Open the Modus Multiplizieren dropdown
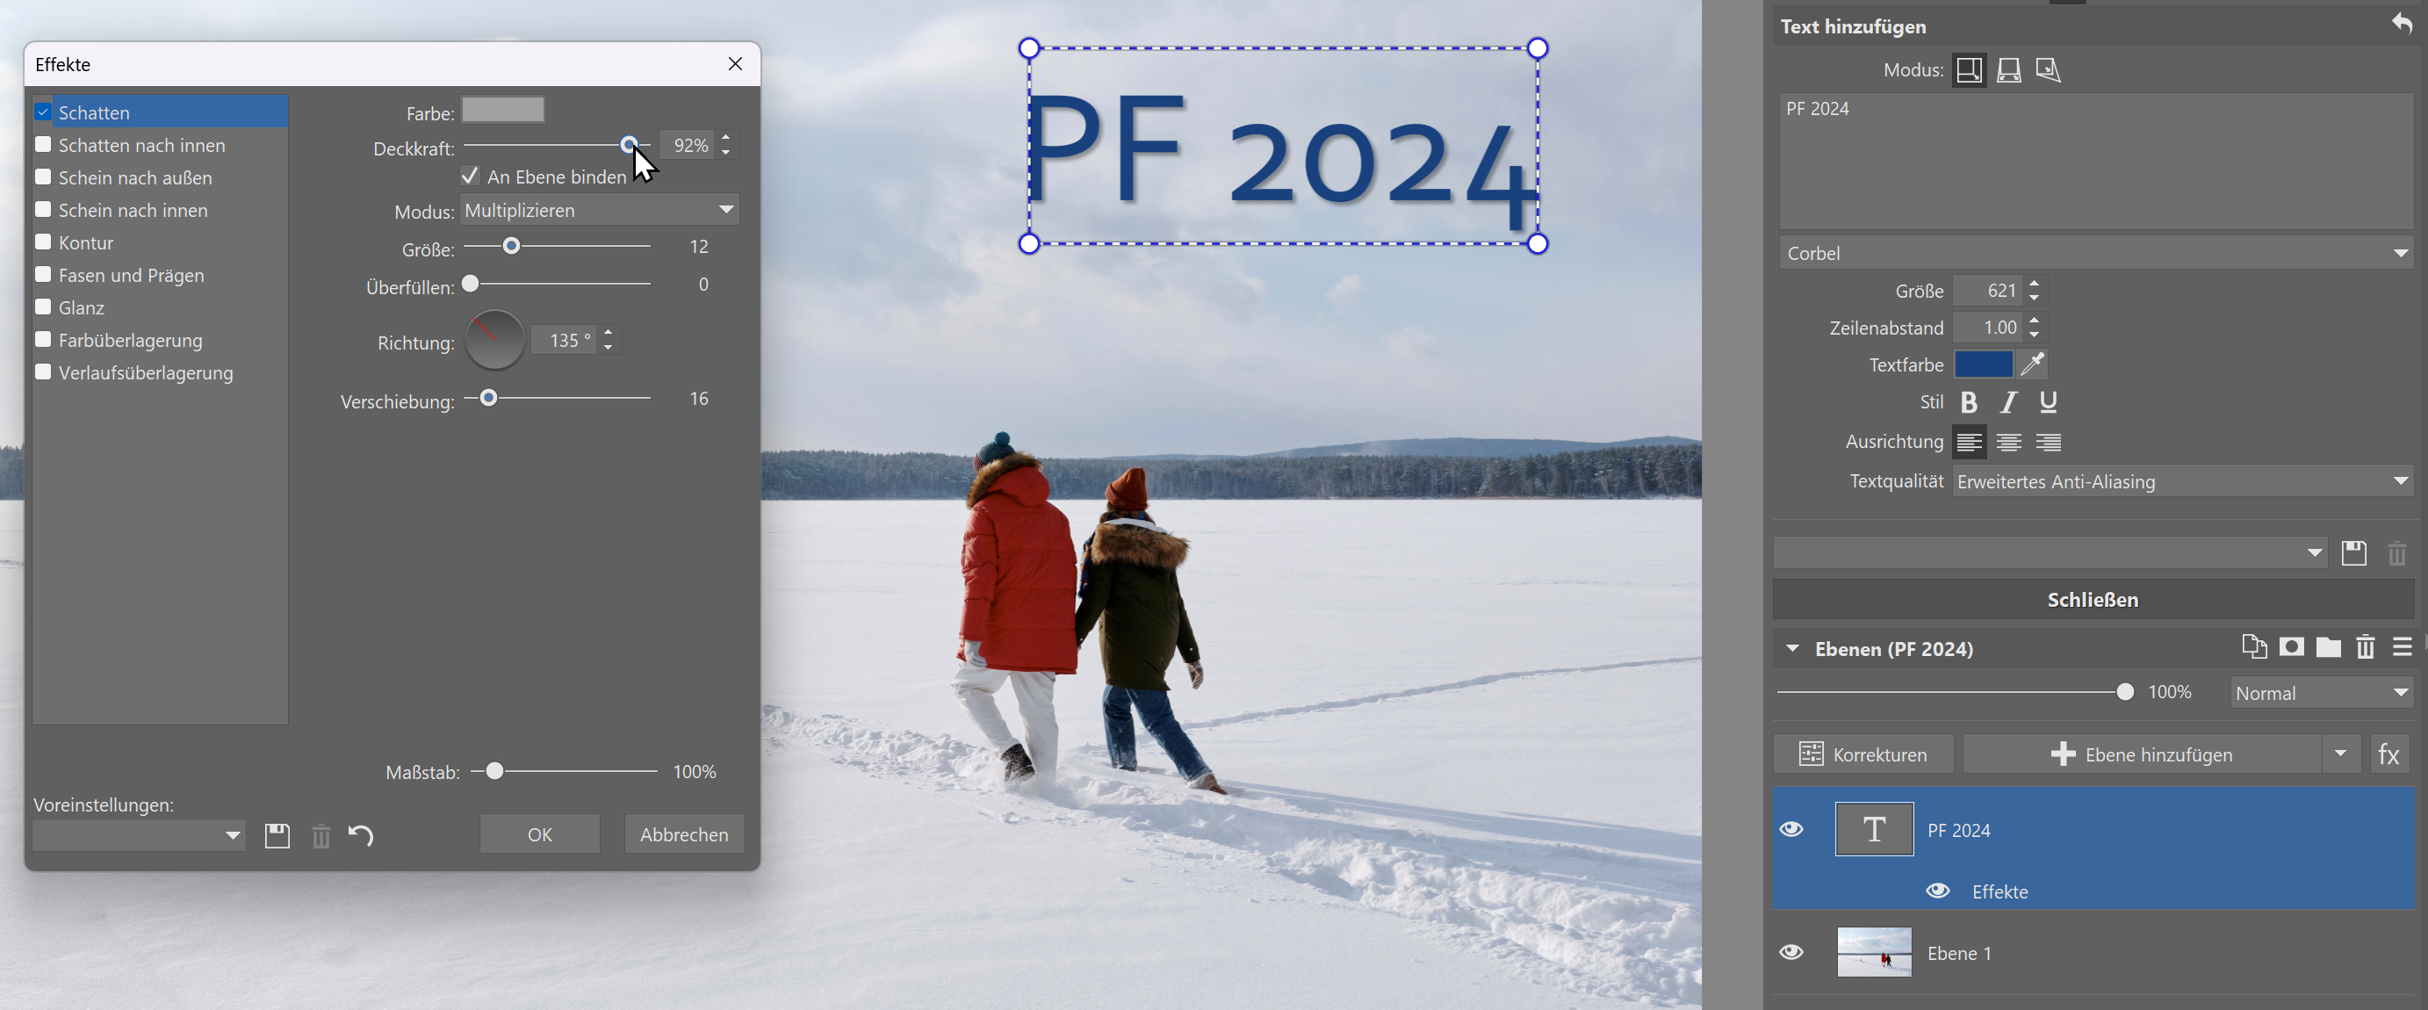 pyautogui.click(x=600, y=210)
